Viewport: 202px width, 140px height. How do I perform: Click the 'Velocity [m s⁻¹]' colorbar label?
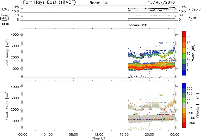pos(197,105)
